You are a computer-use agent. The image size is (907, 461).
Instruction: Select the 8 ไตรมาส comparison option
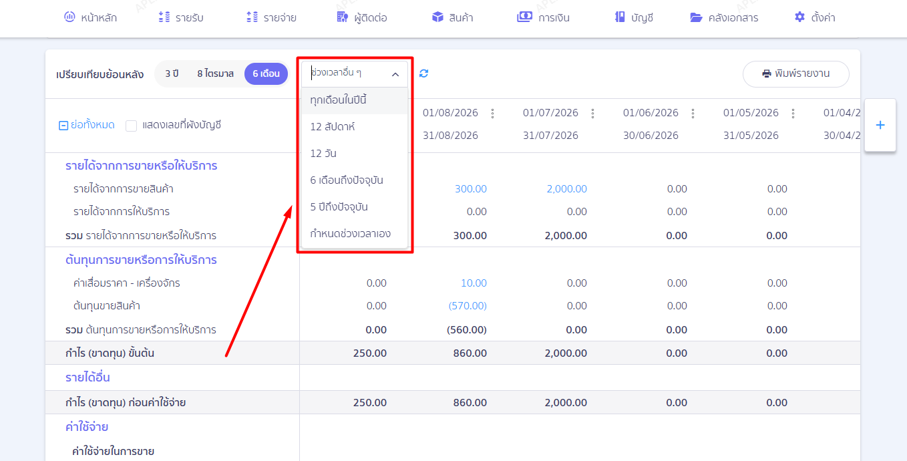pos(215,73)
